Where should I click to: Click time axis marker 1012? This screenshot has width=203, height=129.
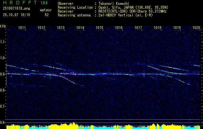tap(41, 27)
